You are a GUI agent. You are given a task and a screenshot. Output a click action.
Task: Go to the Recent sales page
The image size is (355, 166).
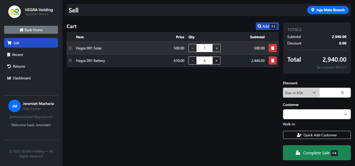click(17, 55)
